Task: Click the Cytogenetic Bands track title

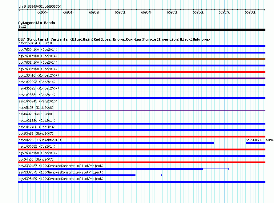Action: [x=37, y=23]
